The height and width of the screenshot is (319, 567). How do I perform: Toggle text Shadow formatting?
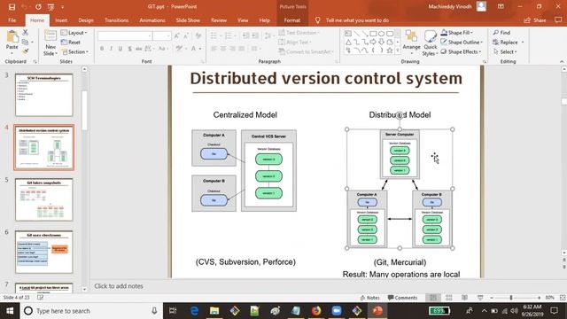[129, 49]
